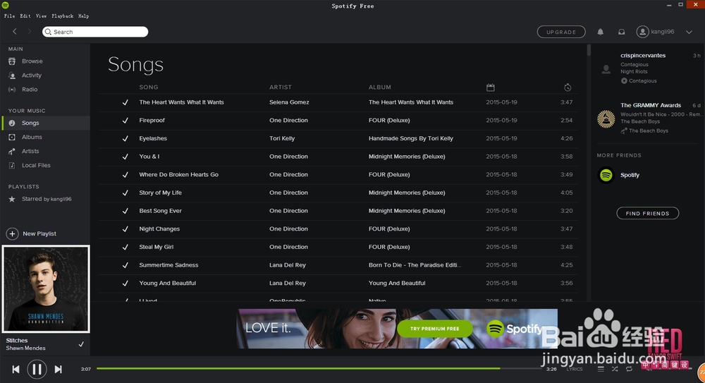Image resolution: width=705 pixels, height=383 pixels.
Task: Toggle checkmark for Best Song Ever
Action: 125,211
